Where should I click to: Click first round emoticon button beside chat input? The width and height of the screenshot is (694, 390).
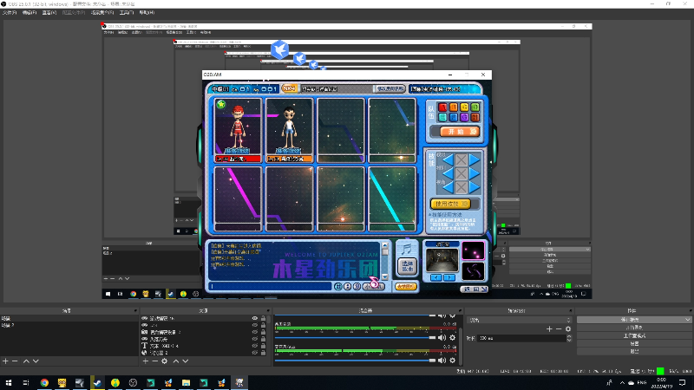click(338, 287)
